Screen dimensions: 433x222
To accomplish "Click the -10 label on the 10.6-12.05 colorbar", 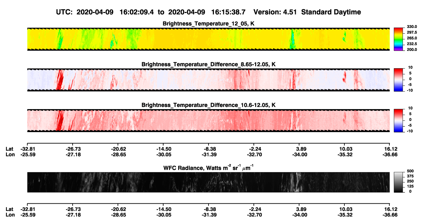I will coord(410,131).
